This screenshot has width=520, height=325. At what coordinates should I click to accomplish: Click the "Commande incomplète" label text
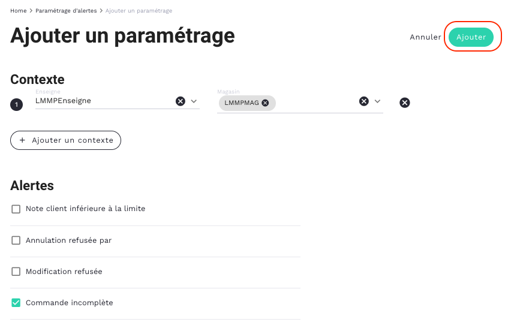point(69,303)
